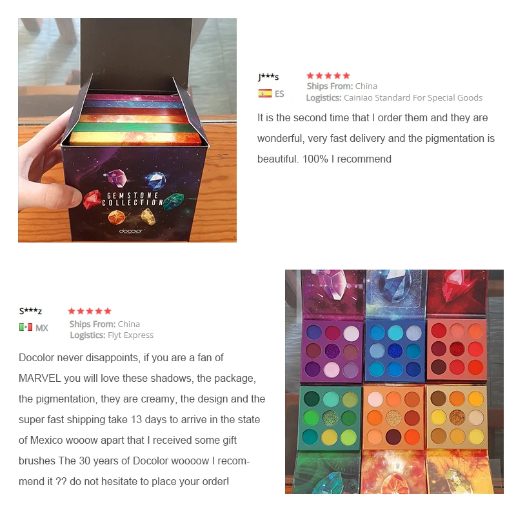Click Cainiao Standard For Special Goods text
The height and width of the screenshot is (516, 516).
point(413,98)
